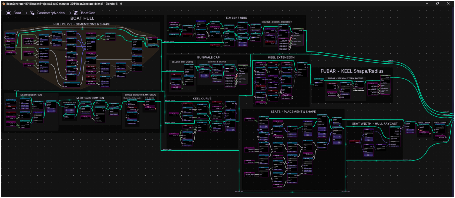455x198 pixels.
Task: Click the Blender logo in title bar
Action: coord(3,3)
